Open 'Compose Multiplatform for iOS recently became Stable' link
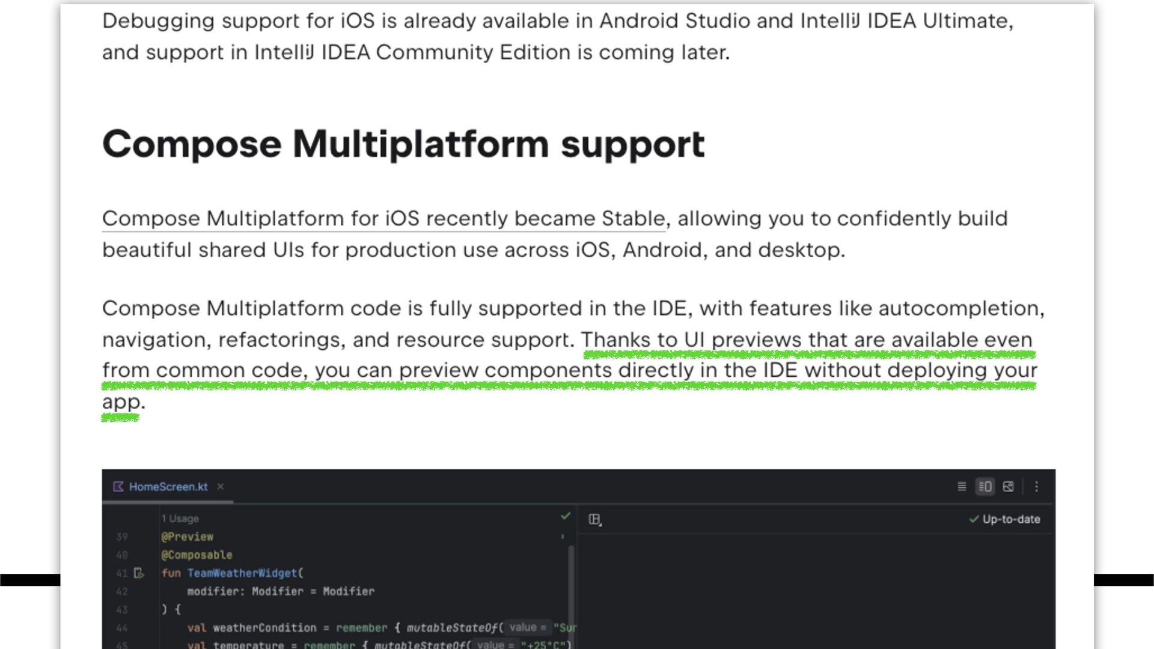The image size is (1154, 649). click(383, 219)
